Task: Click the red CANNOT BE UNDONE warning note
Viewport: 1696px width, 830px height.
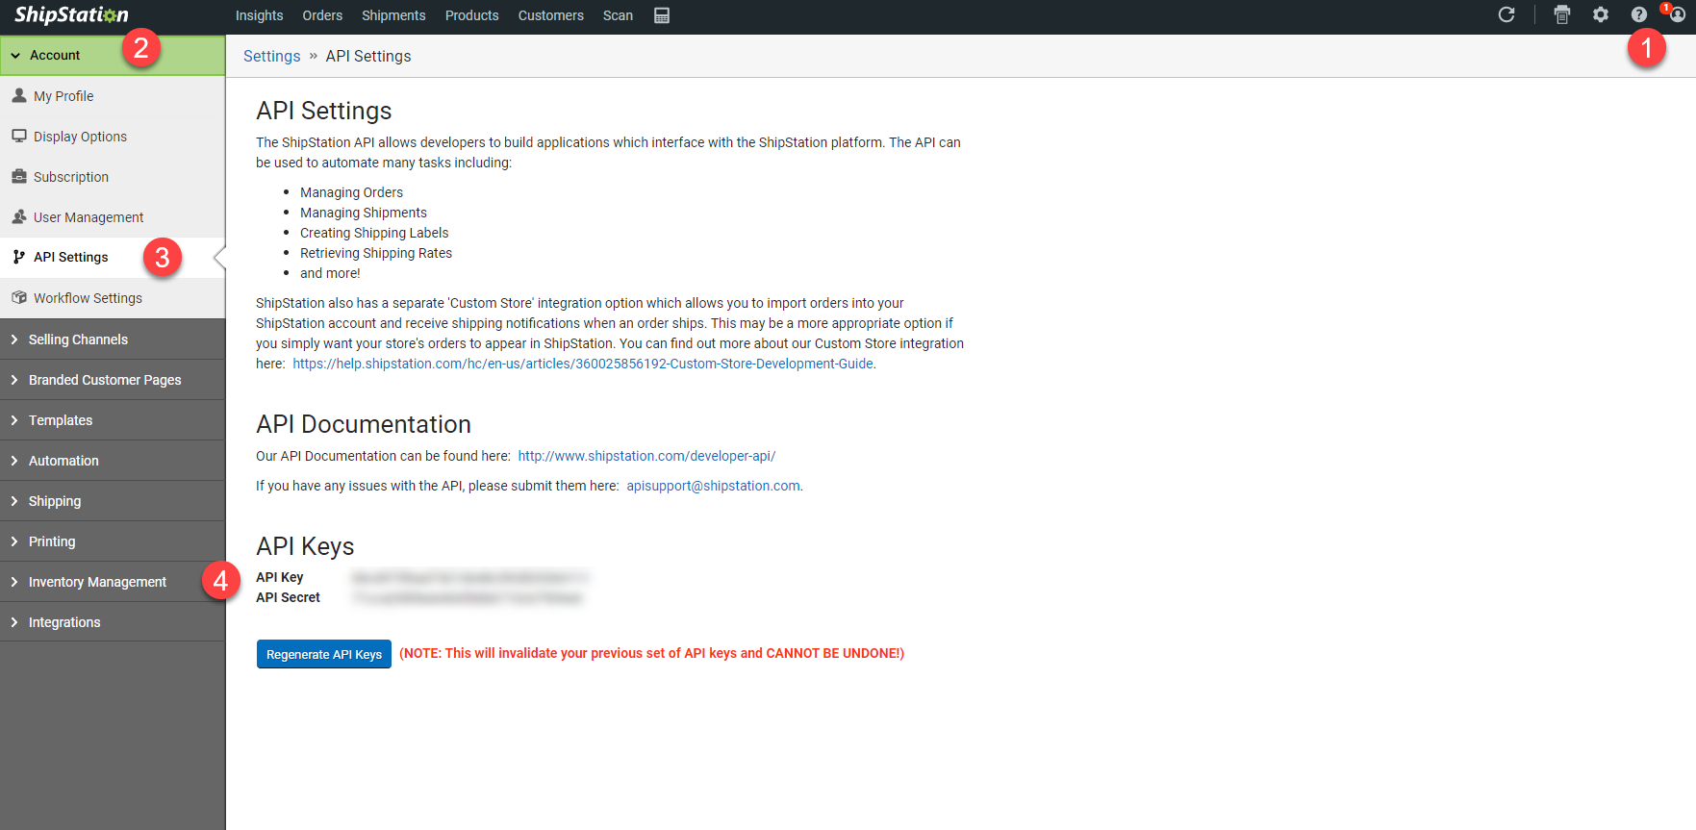Action: [x=651, y=653]
